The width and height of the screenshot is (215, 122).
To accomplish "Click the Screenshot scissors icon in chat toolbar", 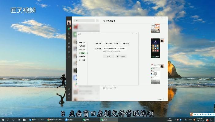I will click(x=111, y=88).
